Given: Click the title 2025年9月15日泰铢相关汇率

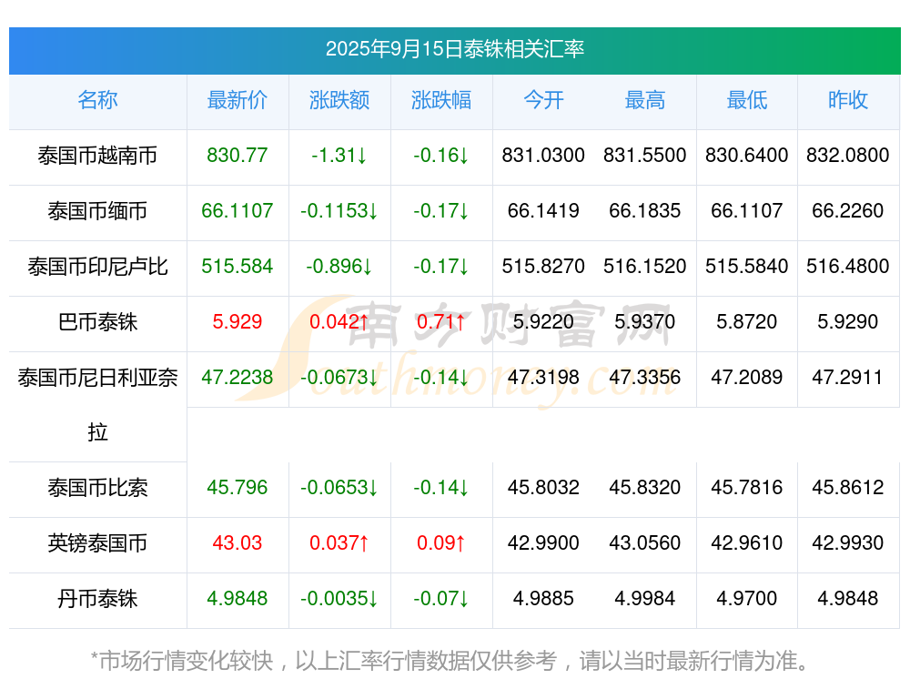Looking at the screenshot, I should tap(454, 49).
